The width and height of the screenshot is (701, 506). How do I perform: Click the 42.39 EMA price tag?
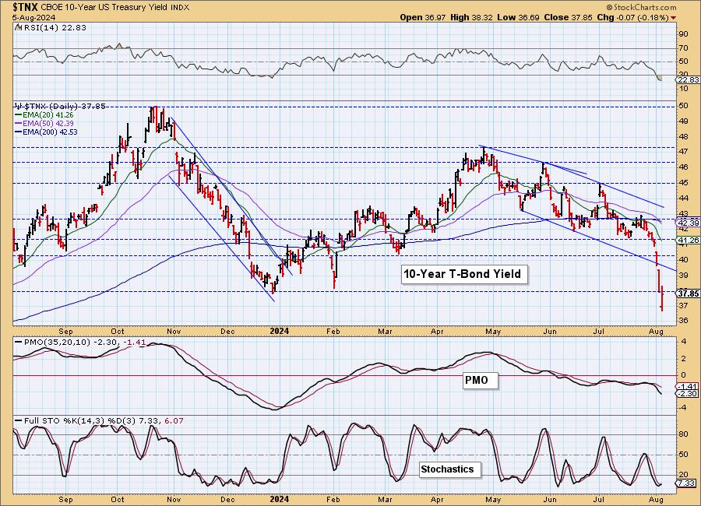click(x=689, y=223)
